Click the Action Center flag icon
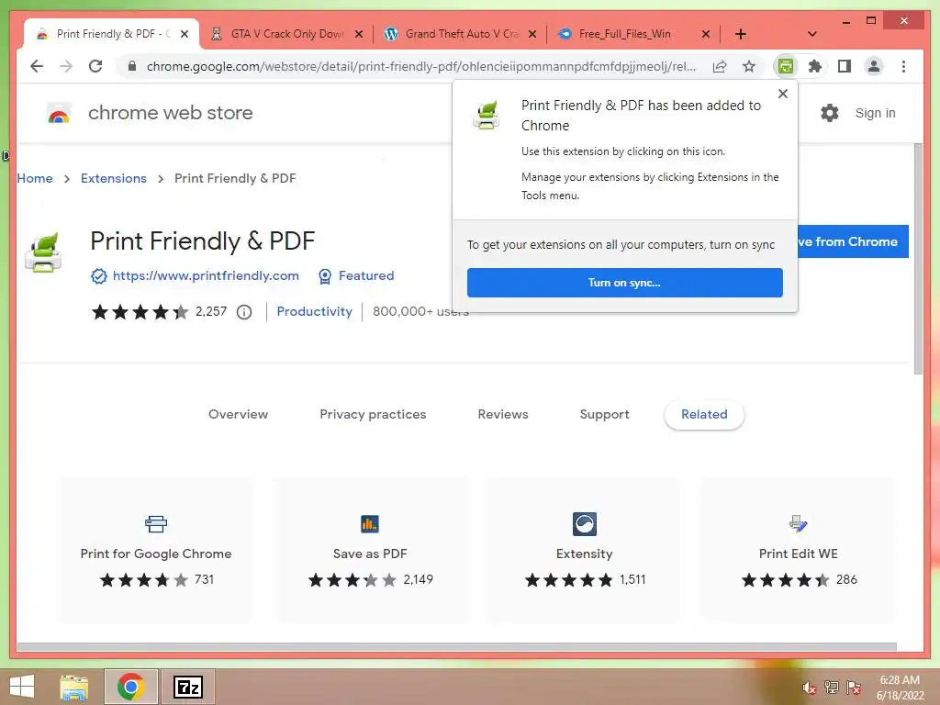This screenshot has width=940, height=705. tap(854, 688)
